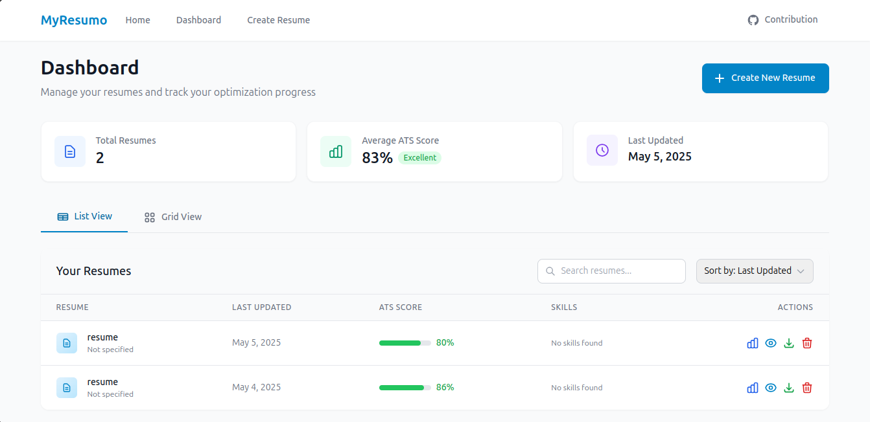Screen dimensions: 870x422
Task: Switch to Grid View
Action: [x=172, y=216]
